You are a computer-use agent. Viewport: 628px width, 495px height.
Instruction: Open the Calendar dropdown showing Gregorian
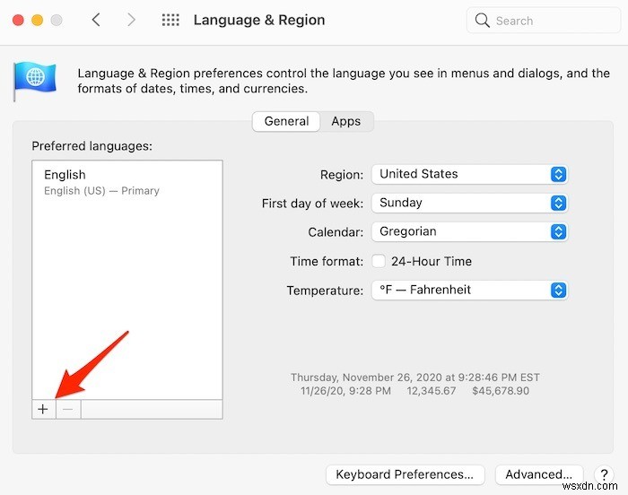click(469, 232)
